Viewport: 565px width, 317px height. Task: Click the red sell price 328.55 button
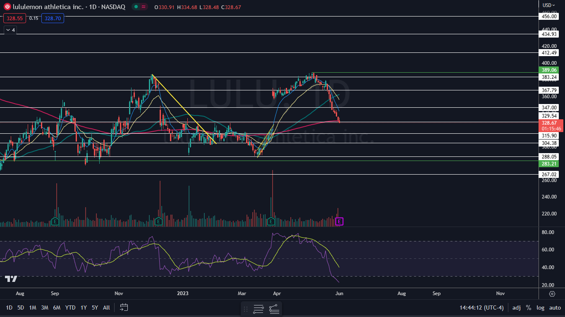tap(15, 18)
